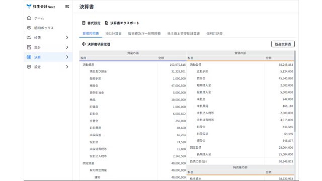Click the 長期借入金 row label
Screen dimensions: 322x181
(204, 154)
